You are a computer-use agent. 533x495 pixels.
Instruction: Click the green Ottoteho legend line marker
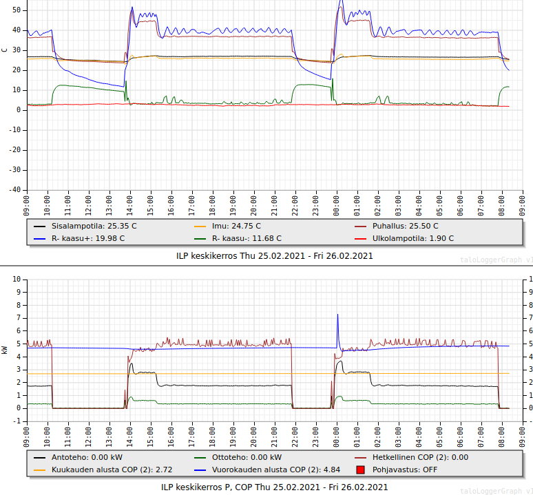point(200,457)
